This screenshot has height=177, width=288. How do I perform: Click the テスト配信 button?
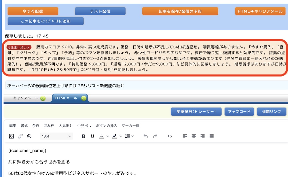click(x=100, y=11)
